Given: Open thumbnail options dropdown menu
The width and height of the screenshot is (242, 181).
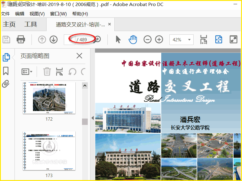Looking at the screenshot, I should click(27, 72).
